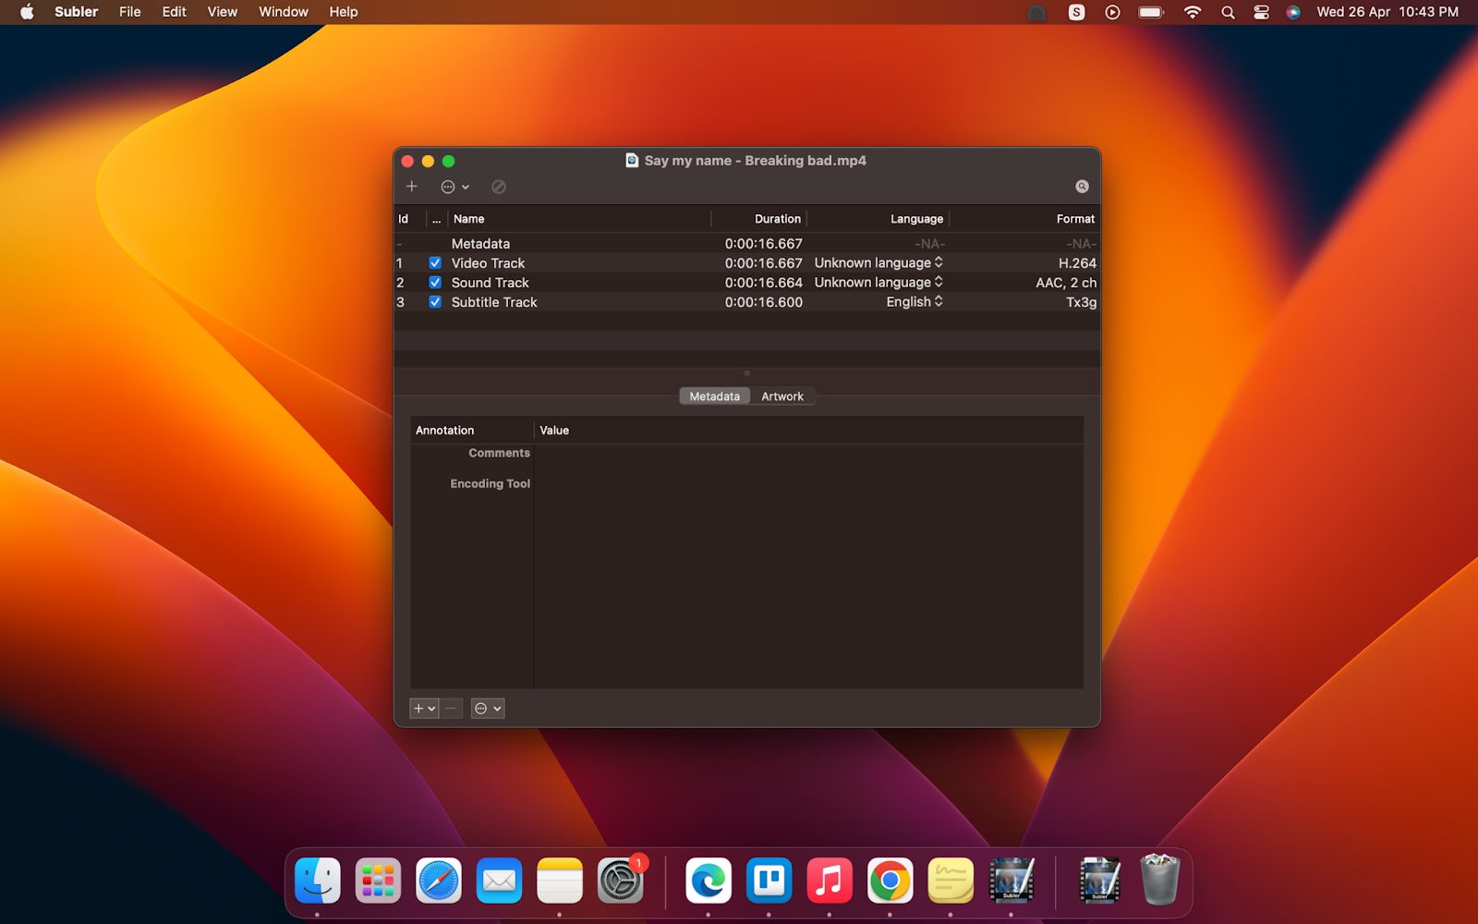Uncheck the Subtitle Track checkbox
1478x924 pixels.
tap(435, 302)
